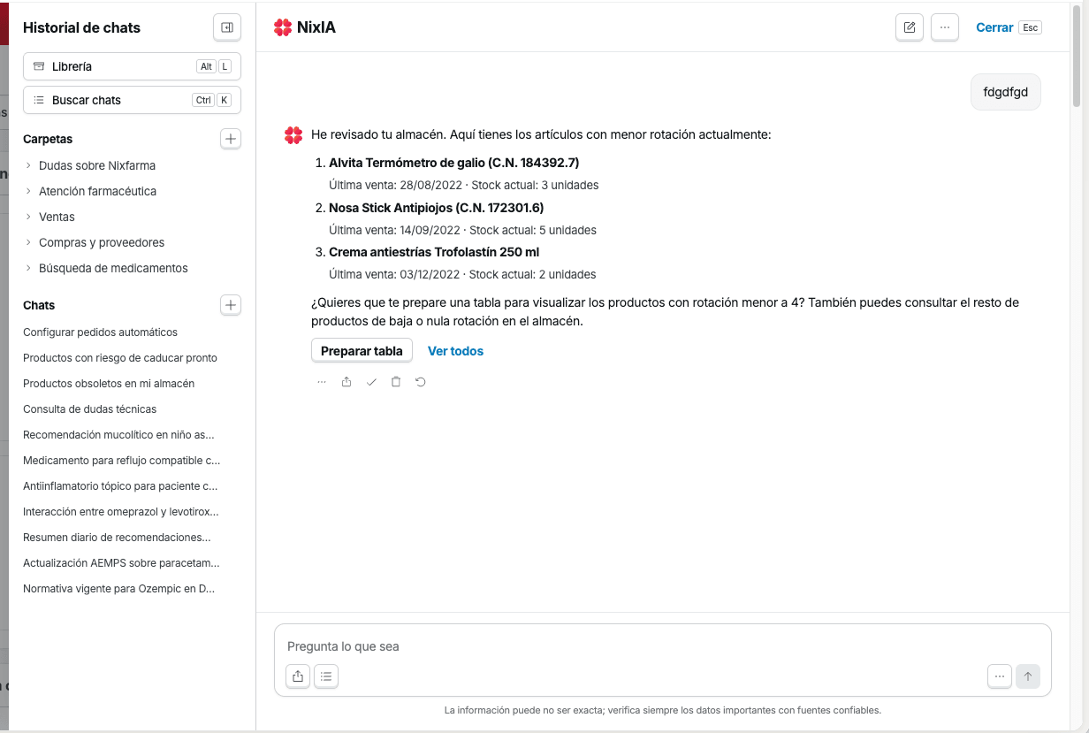1089x733 pixels.
Task: Regenerate the assistant response
Action: click(x=421, y=382)
